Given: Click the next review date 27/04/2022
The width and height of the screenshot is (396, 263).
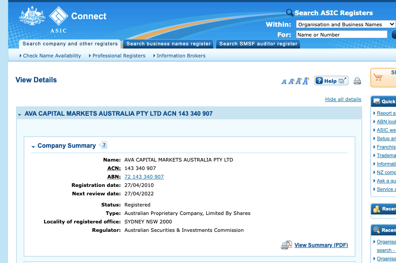Looking at the screenshot, I should [x=139, y=194].
